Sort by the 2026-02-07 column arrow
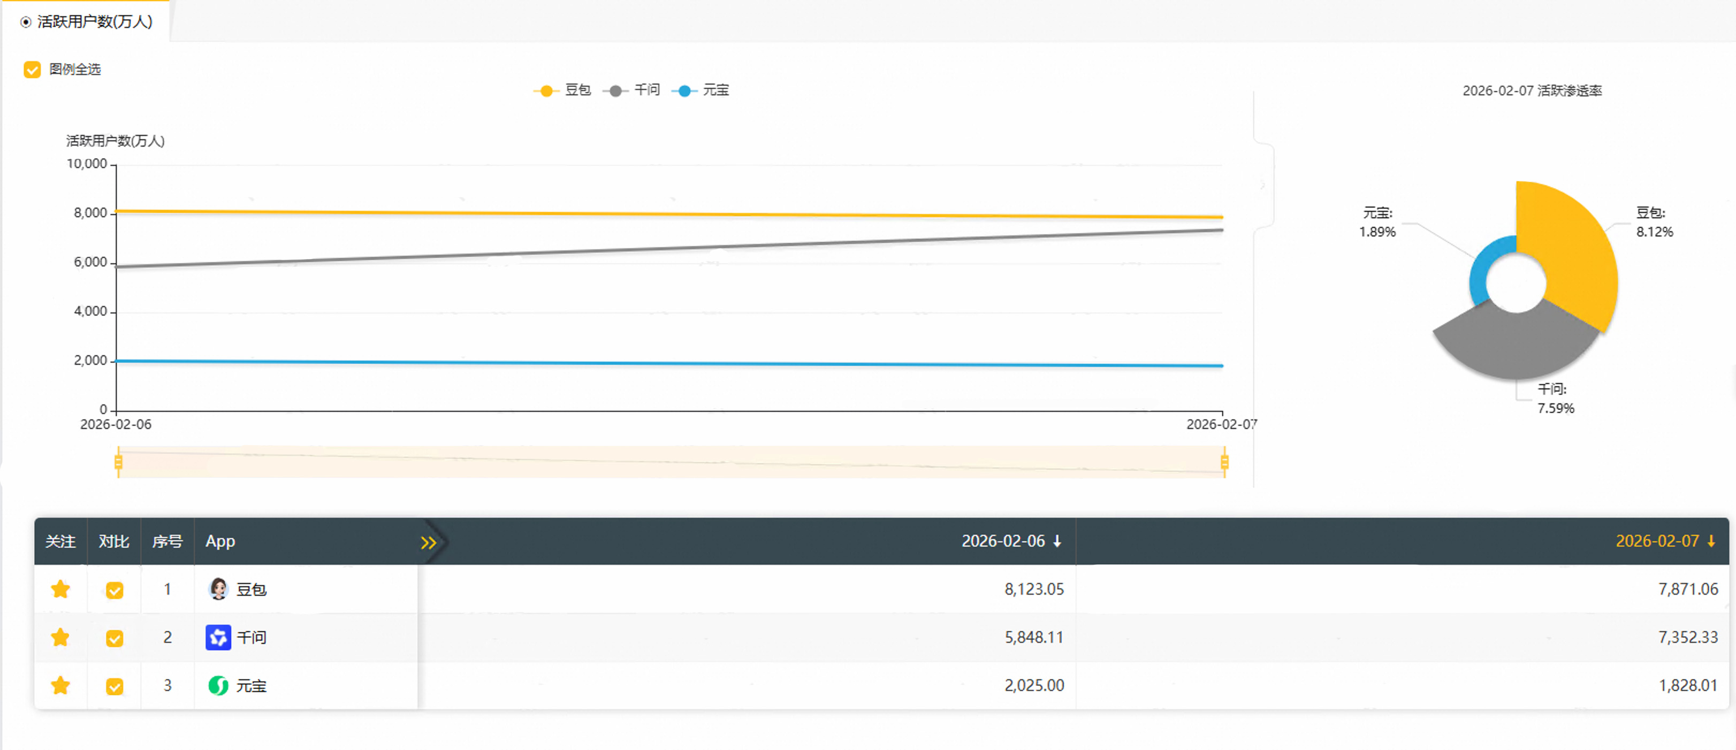This screenshot has width=1736, height=750. [1710, 541]
